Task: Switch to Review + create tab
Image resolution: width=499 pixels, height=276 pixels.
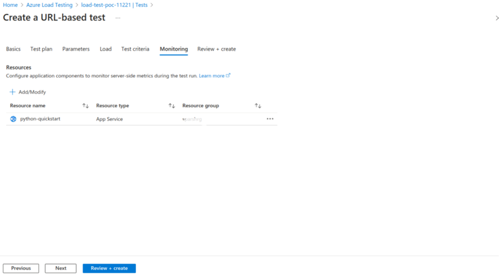Action: pos(216,49)
